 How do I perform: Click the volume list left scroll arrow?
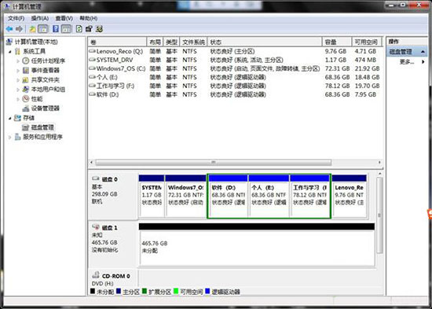[91, 162]
